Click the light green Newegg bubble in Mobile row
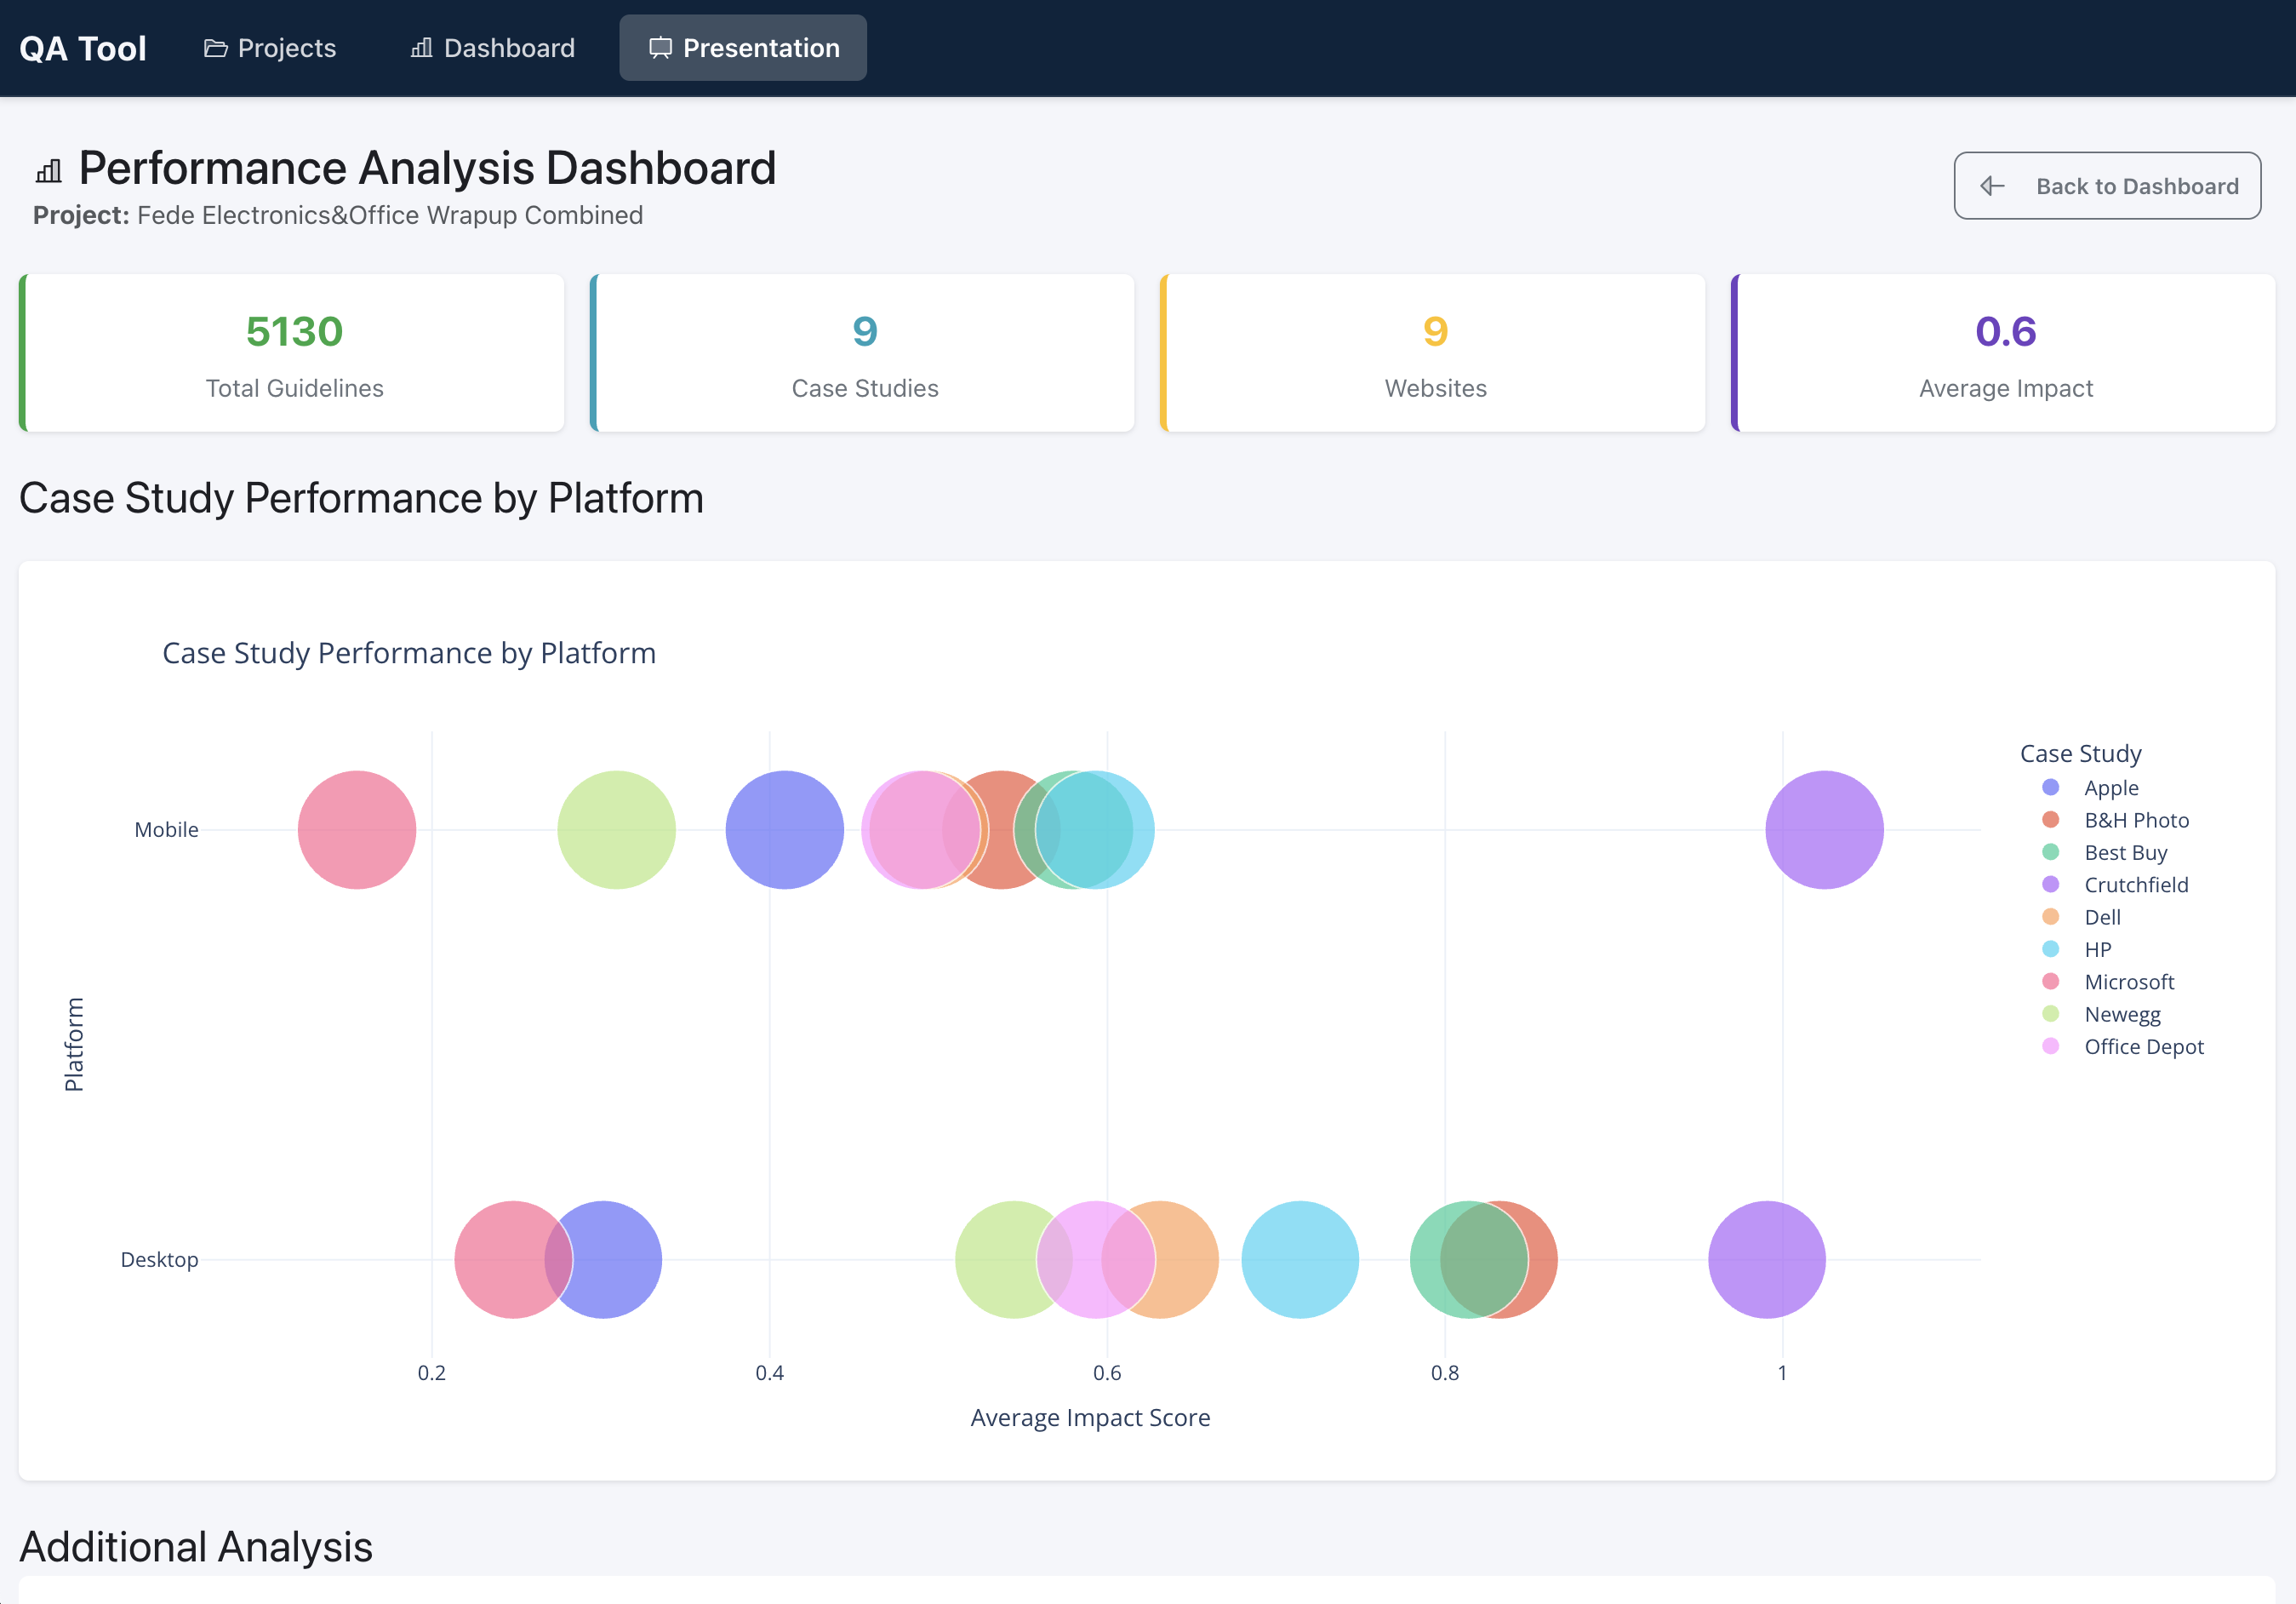This screenshot has width=2296, height=1604. (616, 829)
